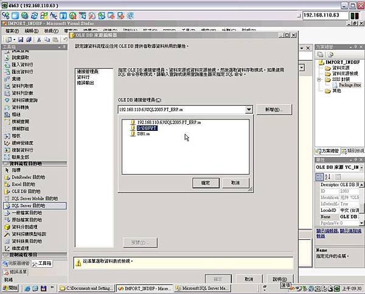This screenshot has width=365, height=294.
Task: Click 顯示編輯器 link in Properties panel
Action: tap(327, 231)
